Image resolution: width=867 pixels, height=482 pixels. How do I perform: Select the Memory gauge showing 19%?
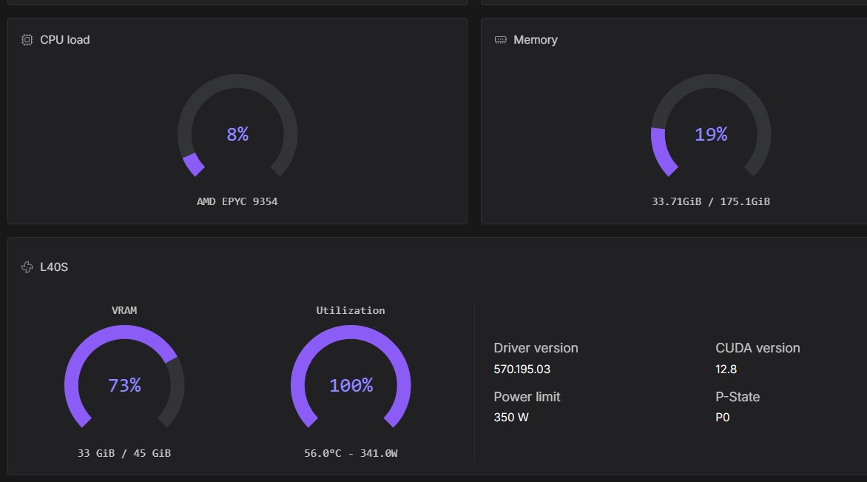click(711, 126)
